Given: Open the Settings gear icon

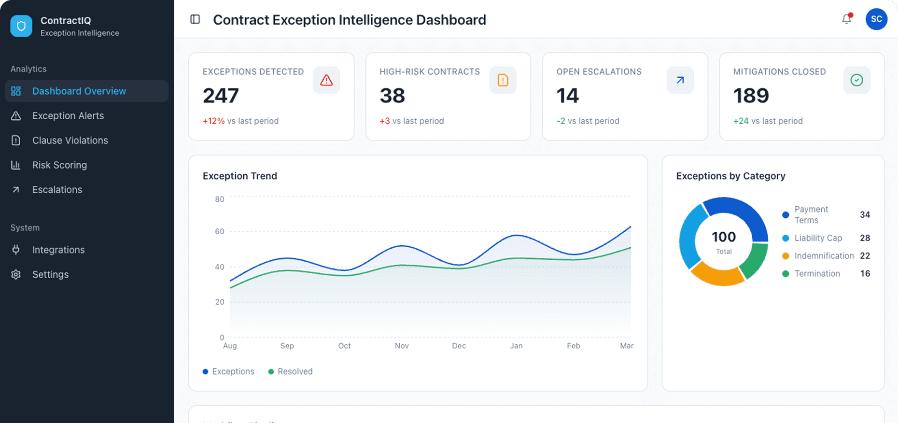Looking at the screenshot, I should tap(16, 274).
